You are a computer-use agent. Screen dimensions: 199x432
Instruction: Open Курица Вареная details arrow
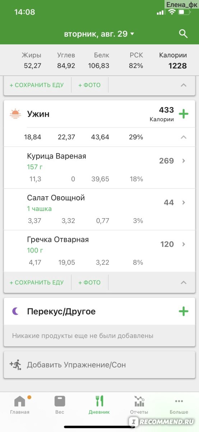point(184,161)
